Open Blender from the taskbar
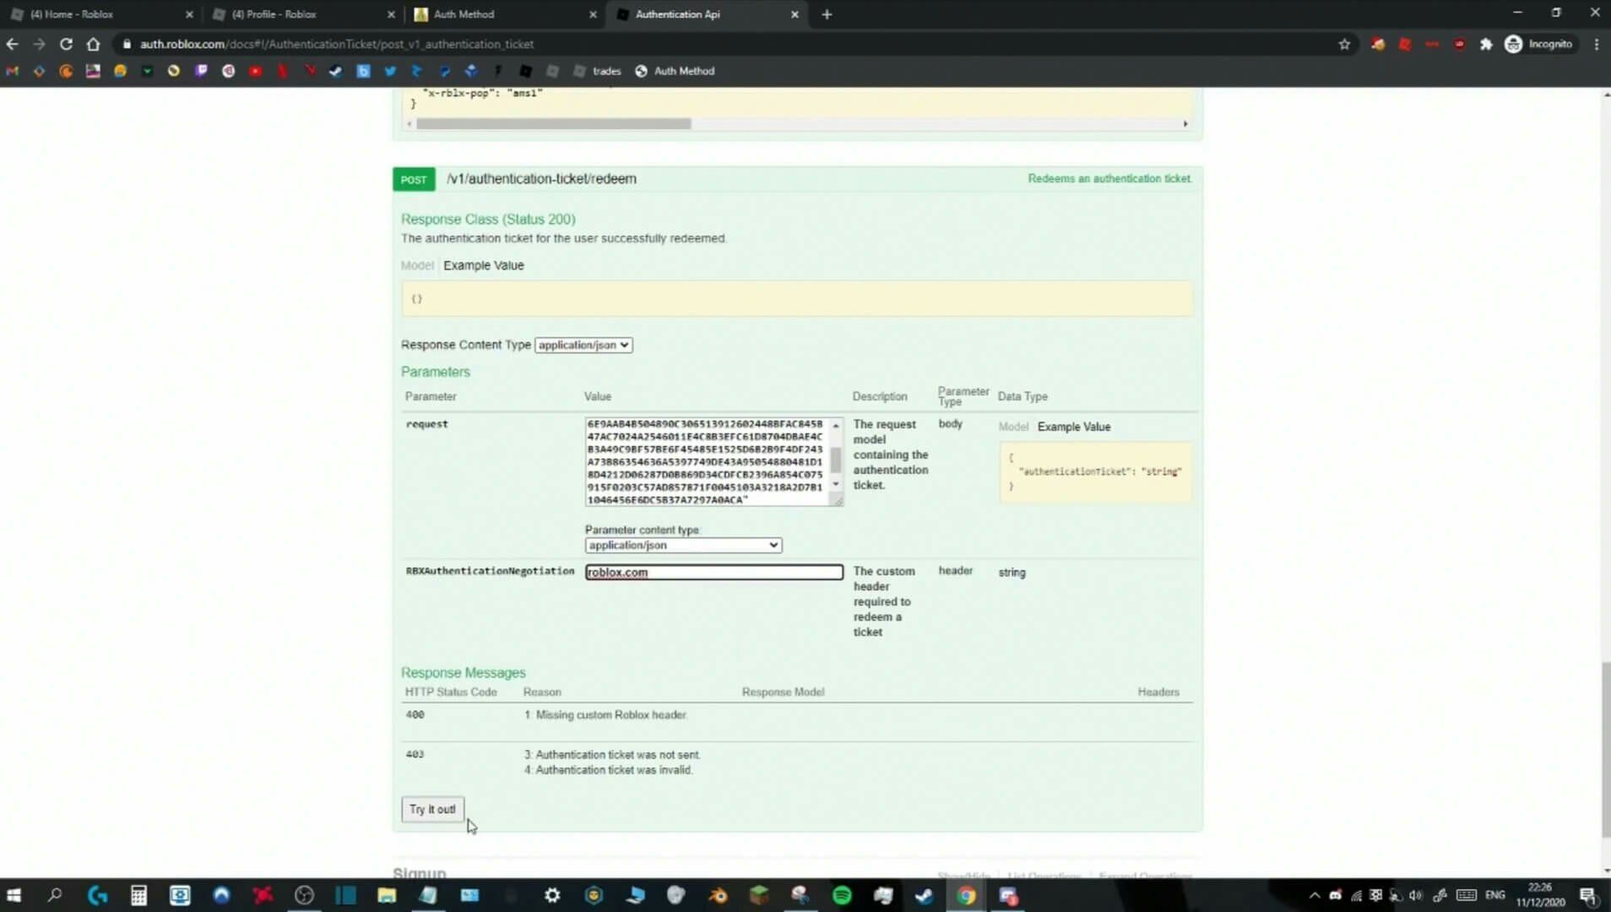The image size is (1611, 912). (718, 895)
